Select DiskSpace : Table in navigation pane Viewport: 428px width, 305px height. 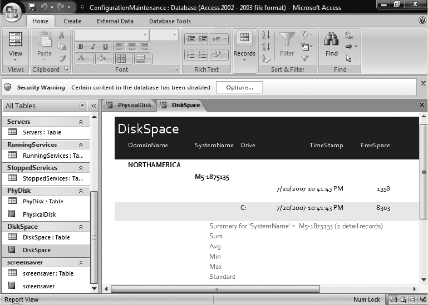tap(46, 237)
